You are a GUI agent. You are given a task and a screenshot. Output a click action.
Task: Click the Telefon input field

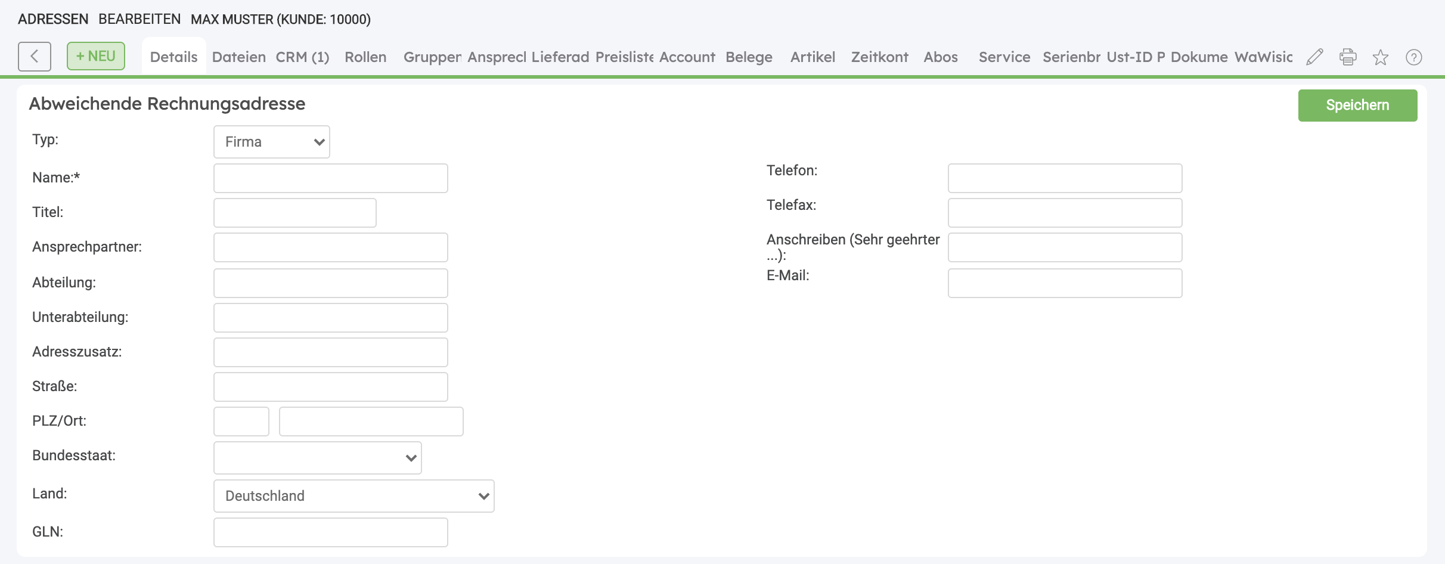pyautogui.click(x=1065, y=178)
